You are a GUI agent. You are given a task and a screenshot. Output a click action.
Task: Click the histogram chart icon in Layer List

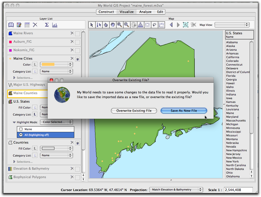[x=55, y=25]
